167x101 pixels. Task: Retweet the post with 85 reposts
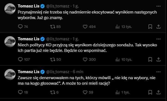pos(53,26)
